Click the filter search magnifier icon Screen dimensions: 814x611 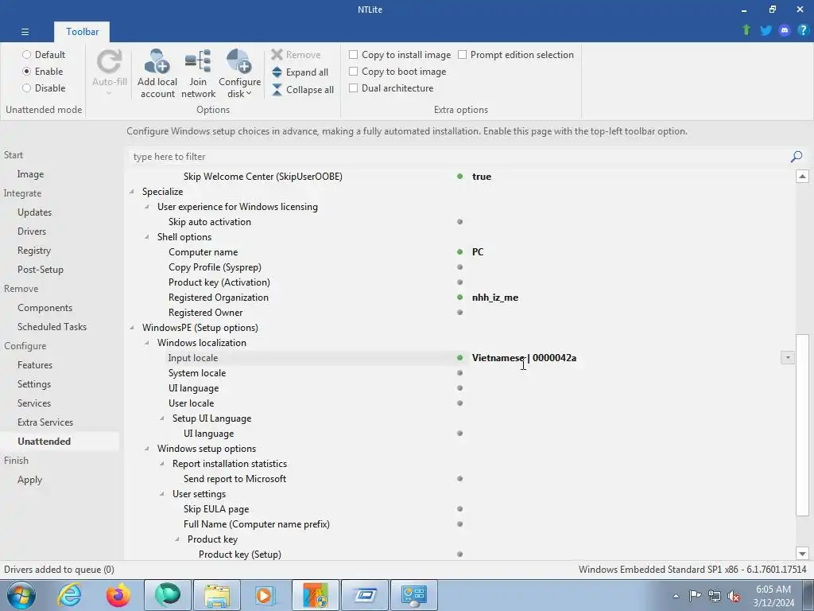tap(797, 157)
